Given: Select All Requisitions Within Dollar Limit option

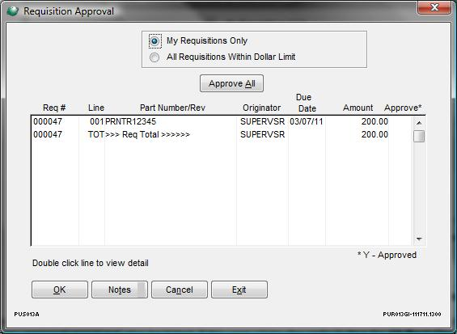Looking at the screenshot, I should point(154,57).
